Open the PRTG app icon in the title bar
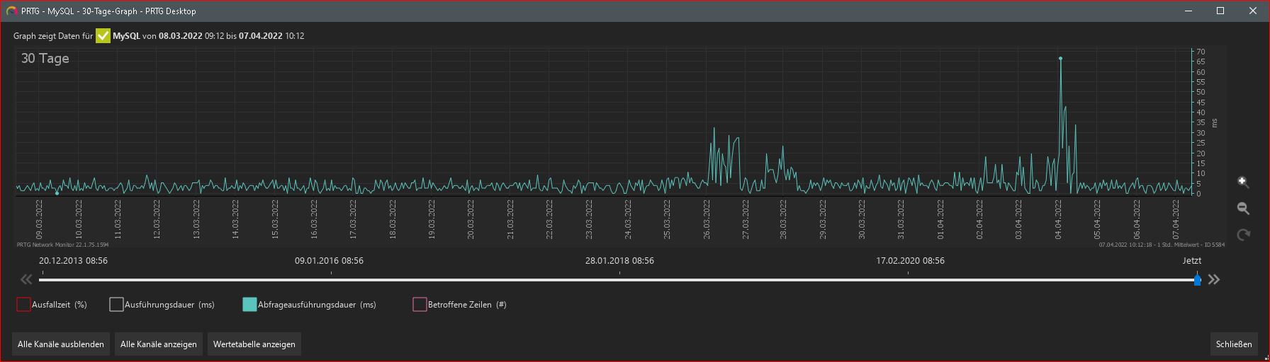The image size is (1270, 362). tap(11, 11)
